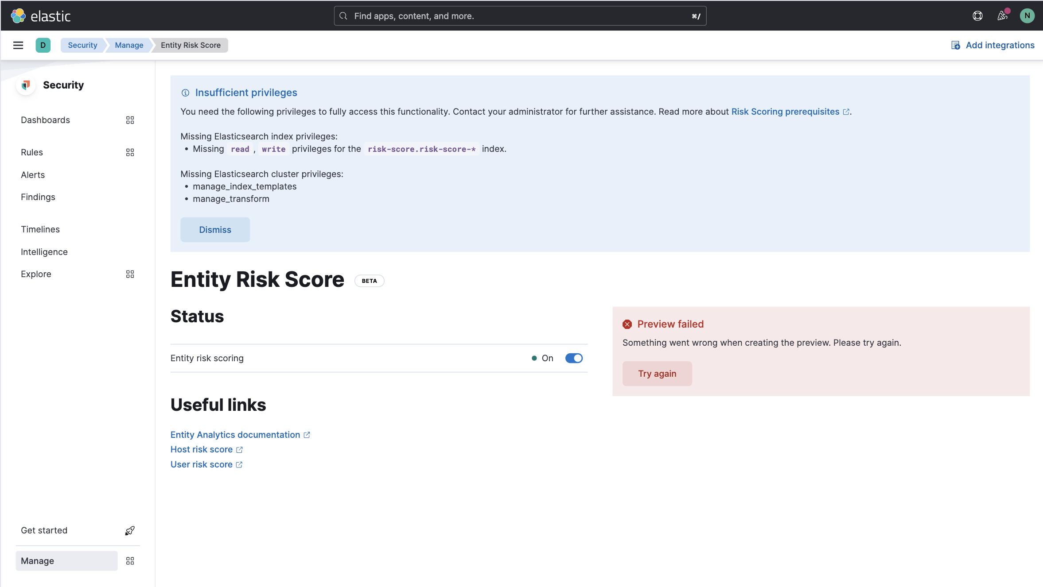The image size is (1043, 587).
Task: Open the N user profile avatar
Action: click(1027, 16)
